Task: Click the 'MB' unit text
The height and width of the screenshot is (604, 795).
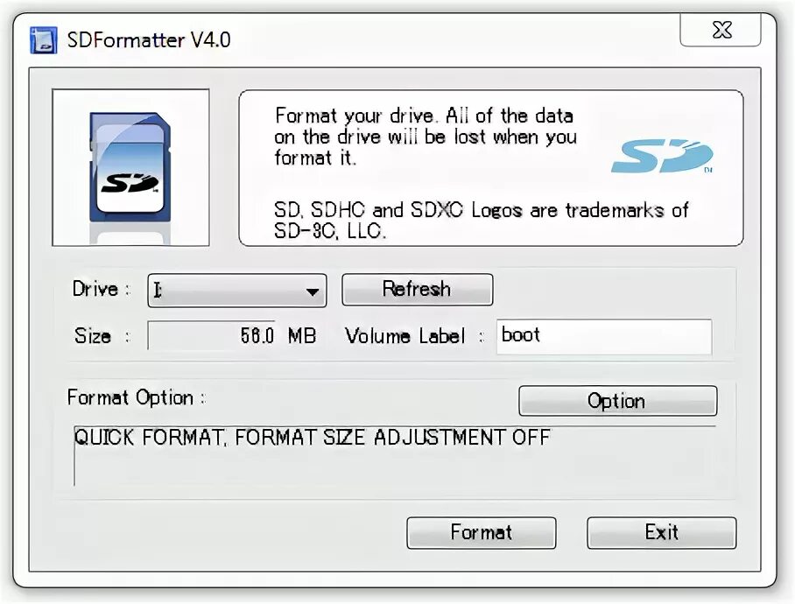Action: (x=302, y=335)
